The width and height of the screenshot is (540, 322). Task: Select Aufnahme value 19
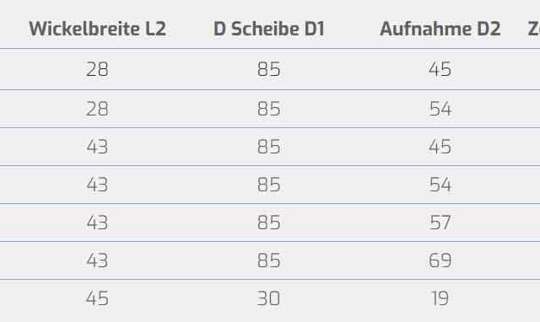click(x=440, y=298)
